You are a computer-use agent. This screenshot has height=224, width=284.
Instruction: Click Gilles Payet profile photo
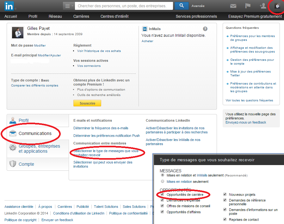18,33
